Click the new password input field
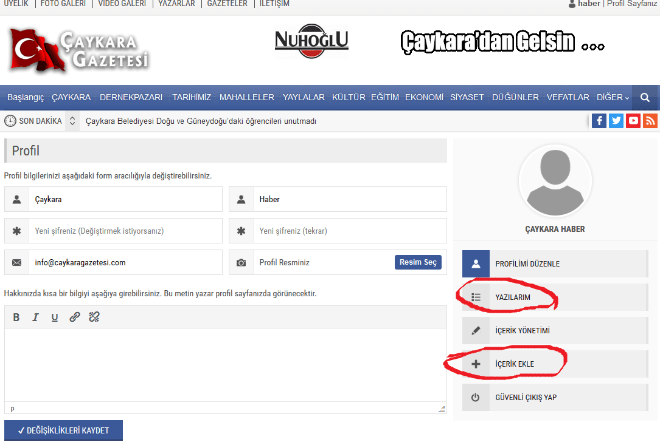 (125, 231)
